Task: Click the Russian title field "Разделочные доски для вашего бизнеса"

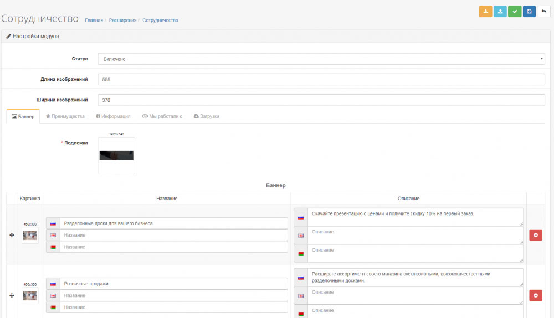Action: pos(173,223)
